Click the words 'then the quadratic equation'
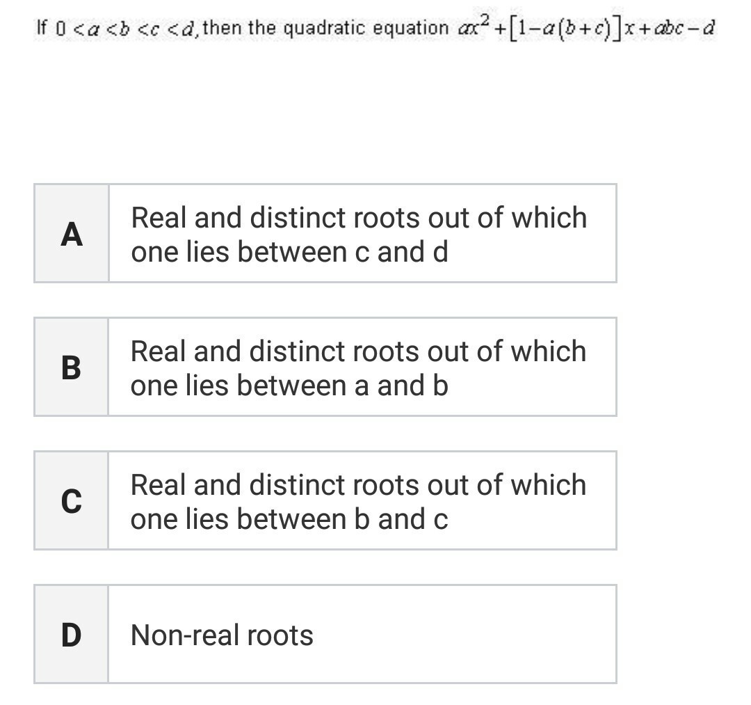751x705 pixels. (325, 28)
